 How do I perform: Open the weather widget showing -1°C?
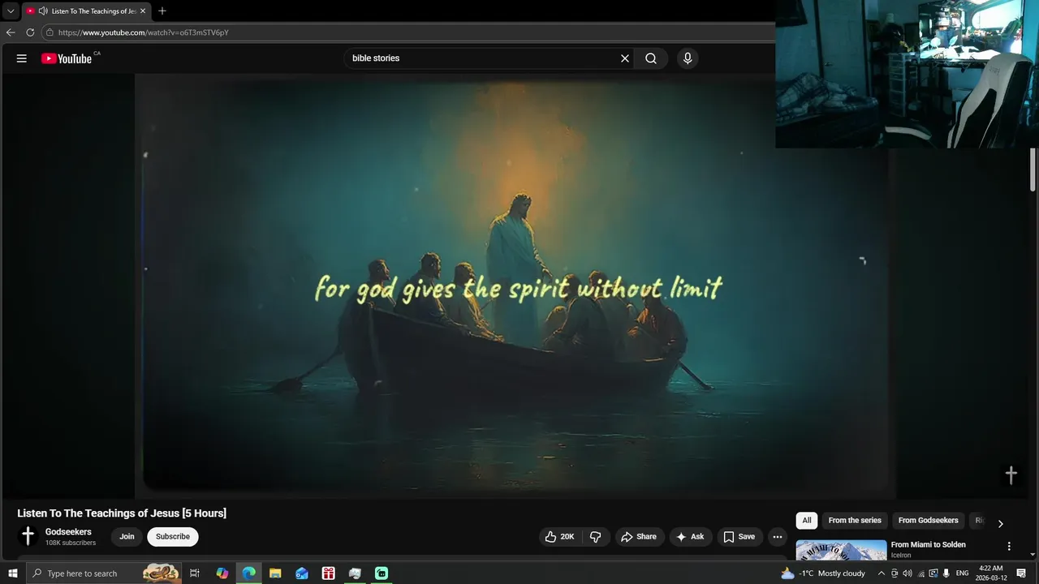tap(823, 573)
